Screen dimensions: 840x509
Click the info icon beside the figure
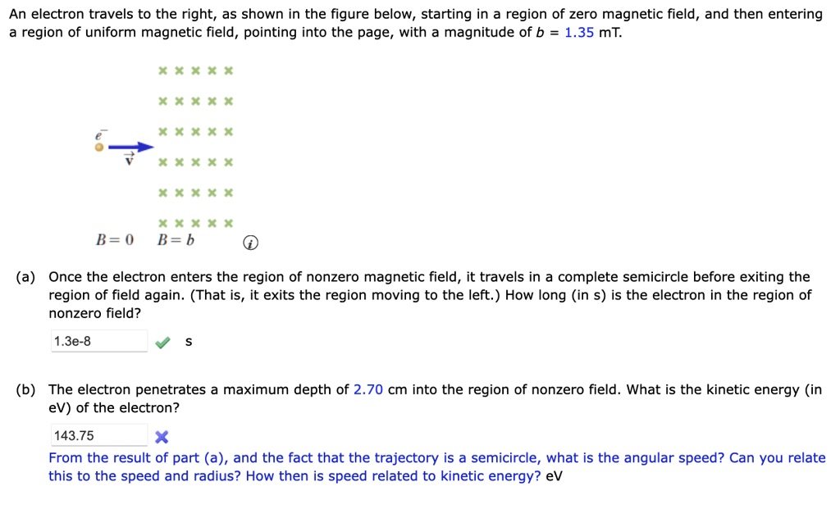(252, 243)
